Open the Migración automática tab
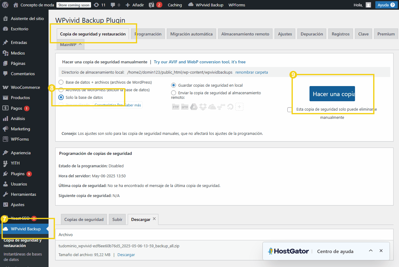This screenshot has width=399, height=267. point(191,34)
